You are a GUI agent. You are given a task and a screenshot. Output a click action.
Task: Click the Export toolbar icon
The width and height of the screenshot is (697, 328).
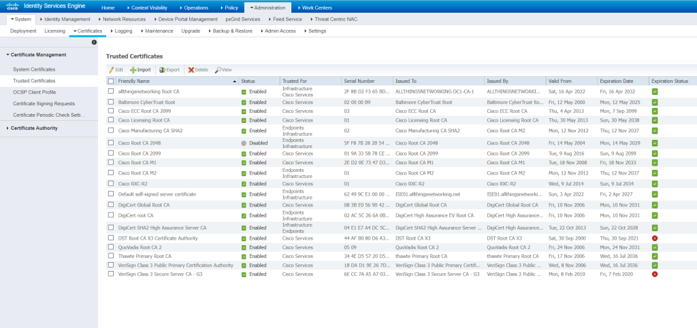(162, 70)
